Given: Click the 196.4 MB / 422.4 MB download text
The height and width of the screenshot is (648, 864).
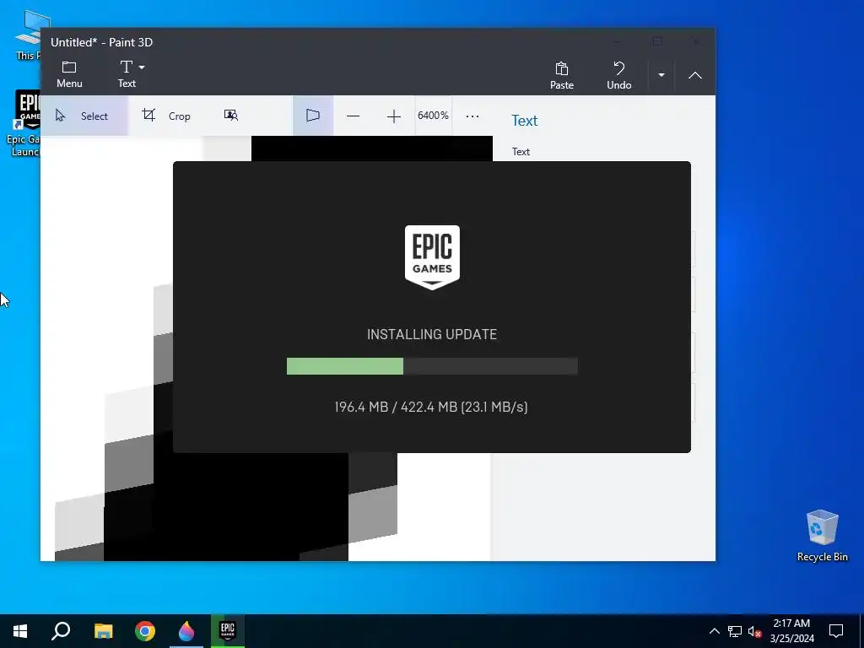Looking at the screenshot, I should (x=431, y=407).
